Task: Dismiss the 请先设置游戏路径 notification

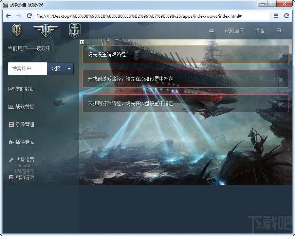Action: click(x=280, y=55)
